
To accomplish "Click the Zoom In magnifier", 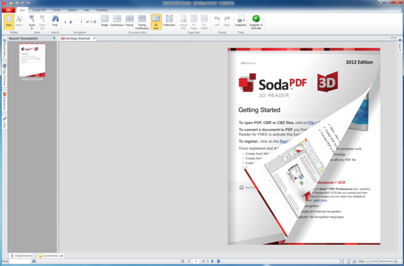I will pos(32,22).
